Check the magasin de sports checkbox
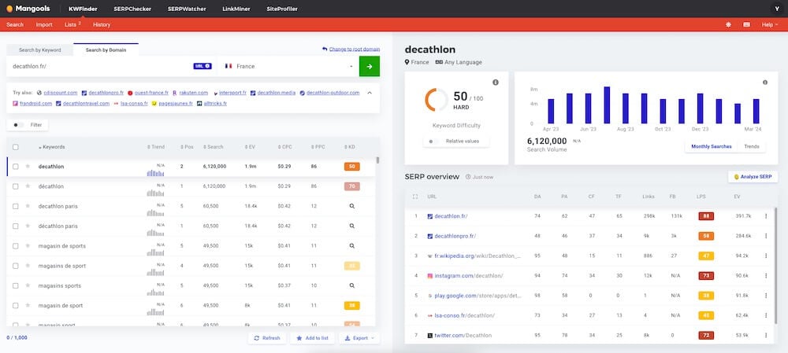Screen dimensions: 788x353 pyautogui.click(x=16, y=246)
